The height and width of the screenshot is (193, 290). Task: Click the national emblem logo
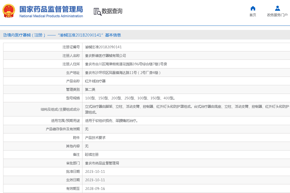[9, 11]
